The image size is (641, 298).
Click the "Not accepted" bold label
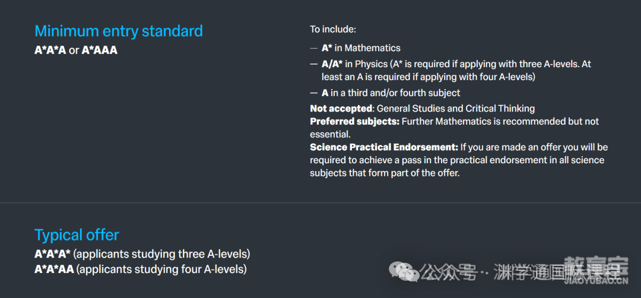(x=341, y=109)
